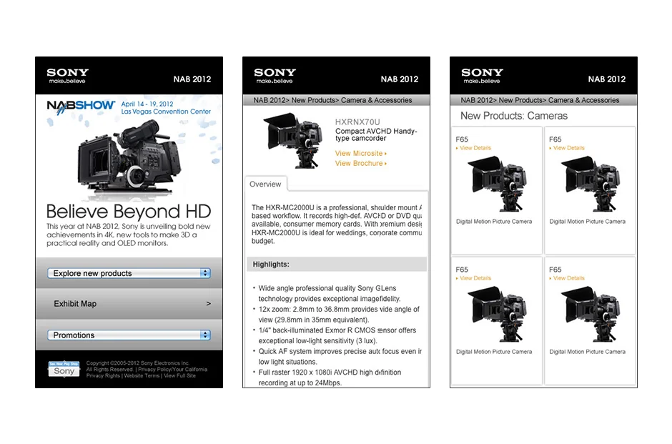672x444 pixels.
Task: Click the orange arrow beside View Microsite
Action: pyautogui.click(x=384, y=153)
